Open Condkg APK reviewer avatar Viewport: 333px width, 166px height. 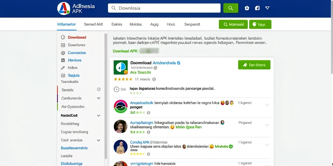tap(121, 147)
